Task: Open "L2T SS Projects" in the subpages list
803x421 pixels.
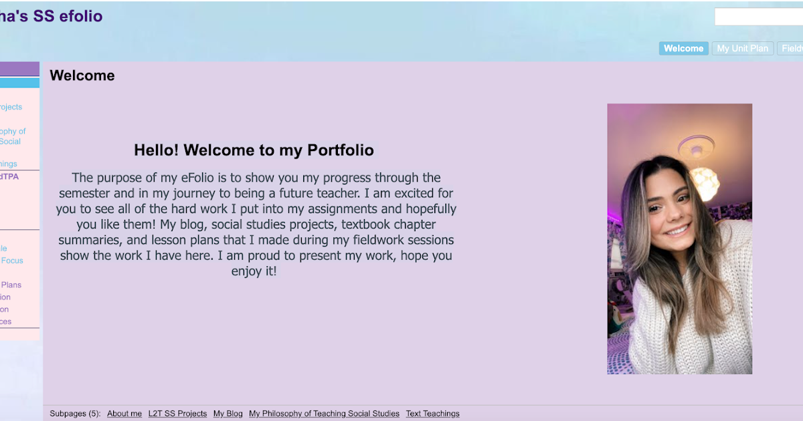Action: click(177, 413)
